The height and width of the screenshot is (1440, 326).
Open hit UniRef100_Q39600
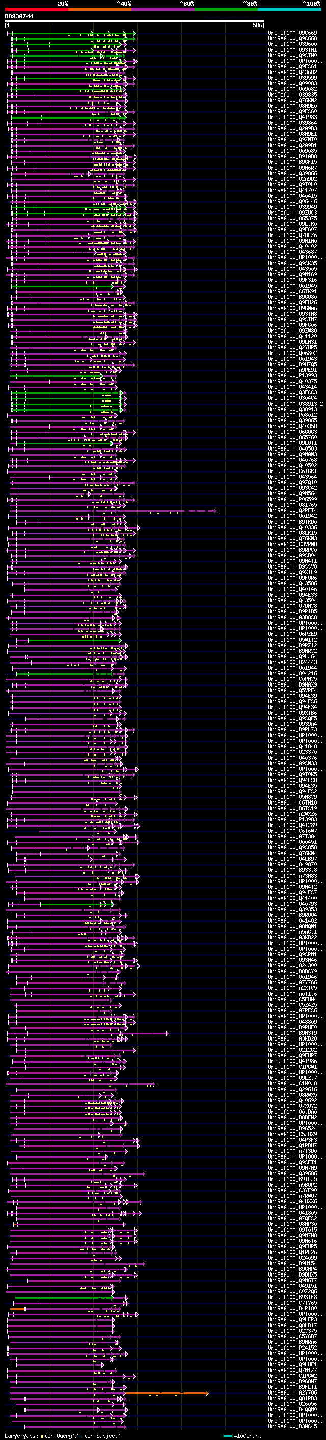[x=292, y=44]
